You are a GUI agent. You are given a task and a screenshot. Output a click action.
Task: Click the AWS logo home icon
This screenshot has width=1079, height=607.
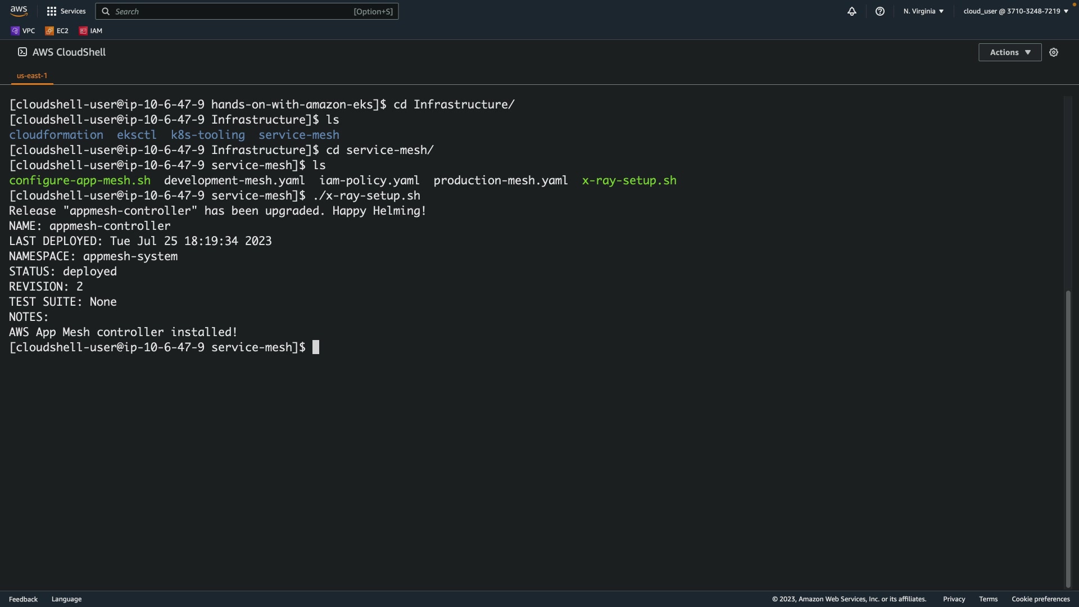19,11
